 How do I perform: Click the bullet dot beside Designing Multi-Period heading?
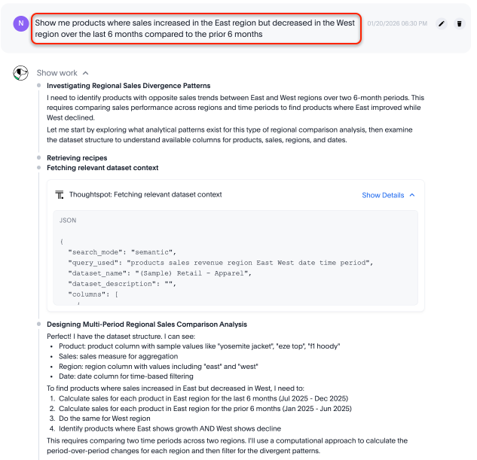point(38,324)
